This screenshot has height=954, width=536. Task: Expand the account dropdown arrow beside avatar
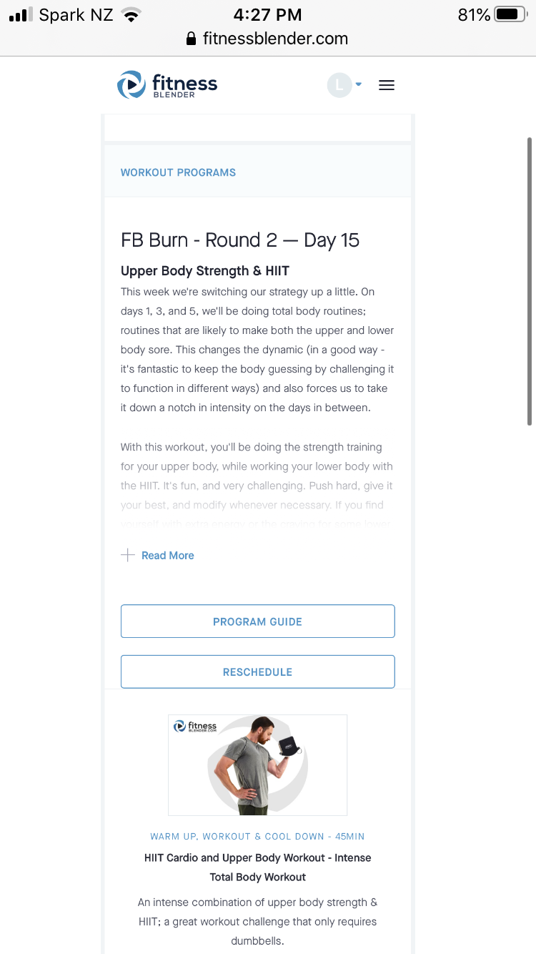tap(359, 84)
